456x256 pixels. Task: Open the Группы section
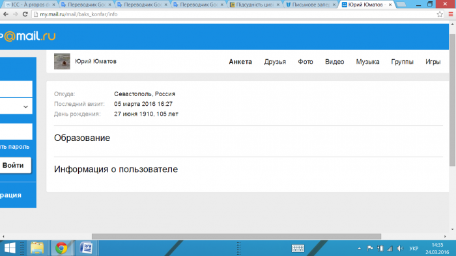point(402,62)
